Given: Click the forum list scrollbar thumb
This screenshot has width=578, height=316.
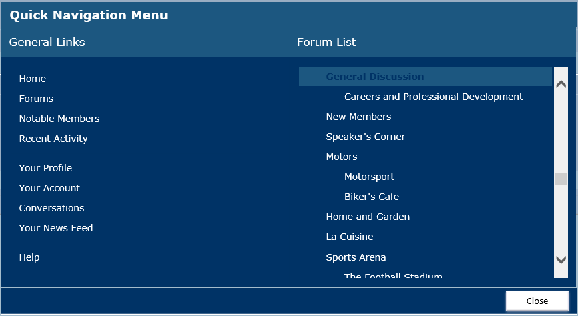Looking at the screenshot, I should pyautogui.click(x=561, y=179).
